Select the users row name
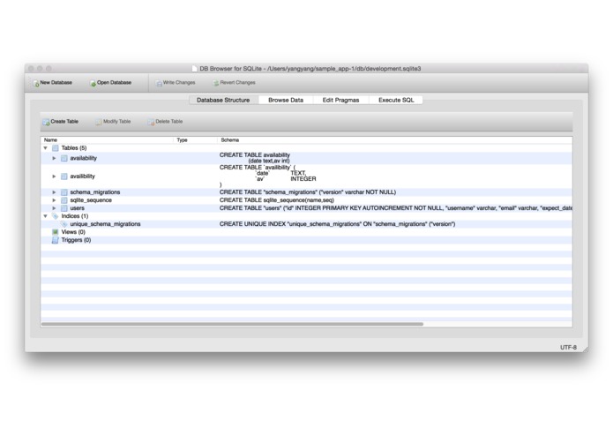Viewport: 613px width, 436px height. pos(77,208)
